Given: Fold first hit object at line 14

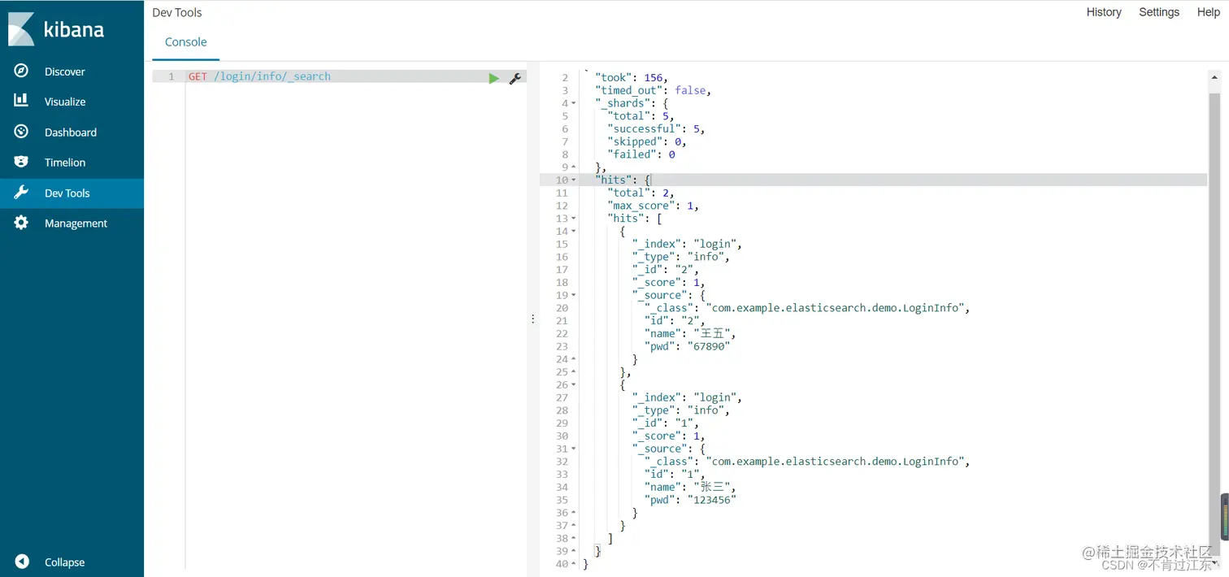Looking at the screenshot, I should point(573,231).
